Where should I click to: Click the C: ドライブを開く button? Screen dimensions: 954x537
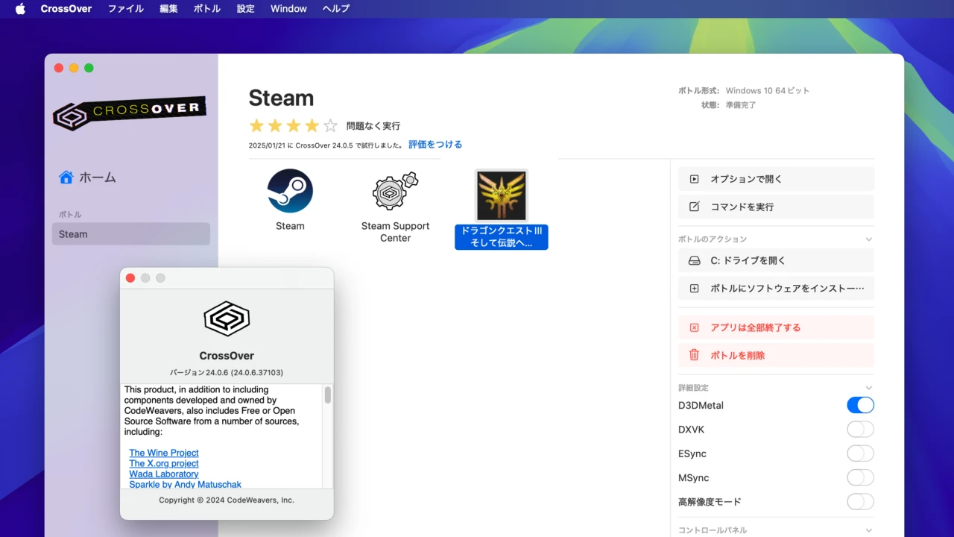pos(776,261)
